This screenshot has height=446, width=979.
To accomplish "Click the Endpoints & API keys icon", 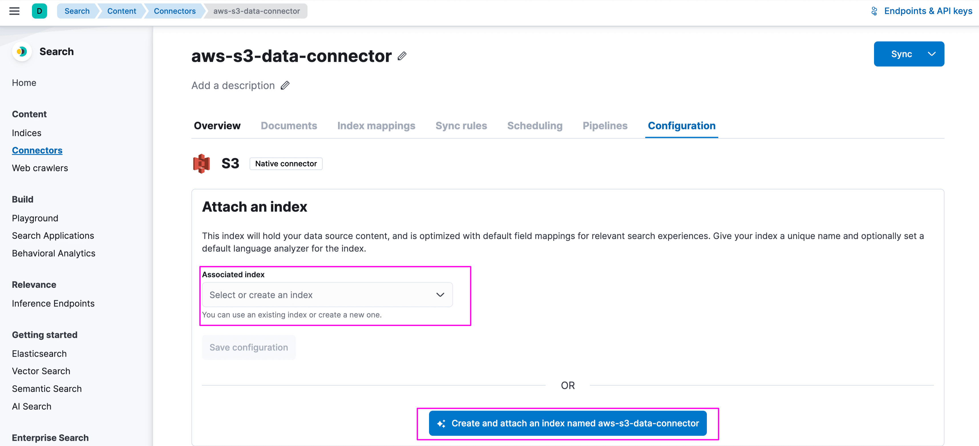I will point(874,11).
